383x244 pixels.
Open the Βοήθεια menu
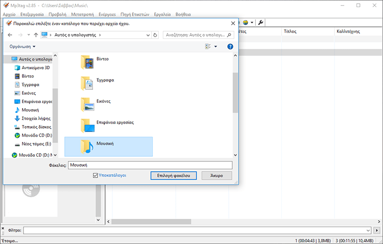(x=183, y=14)
